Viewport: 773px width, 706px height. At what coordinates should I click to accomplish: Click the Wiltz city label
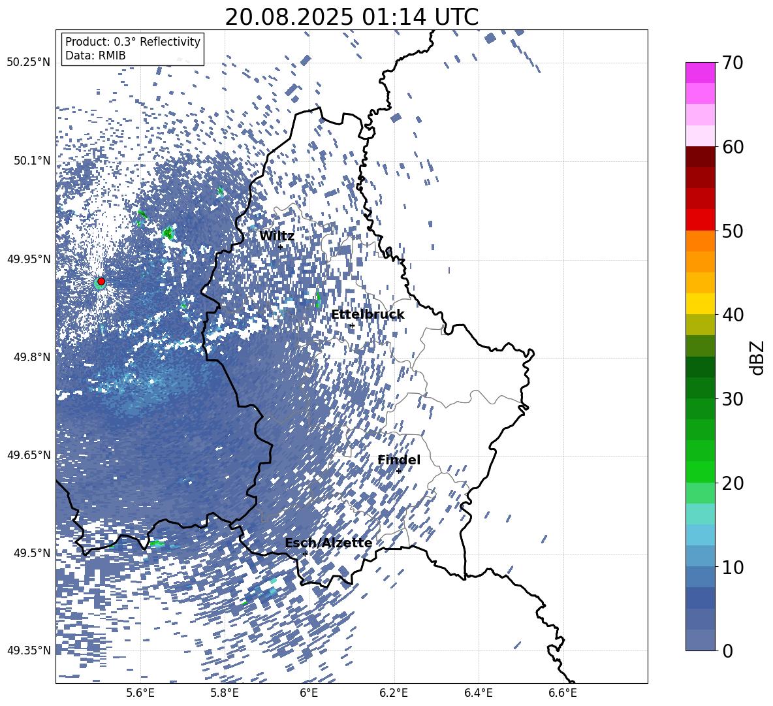(x=277, y=236)
